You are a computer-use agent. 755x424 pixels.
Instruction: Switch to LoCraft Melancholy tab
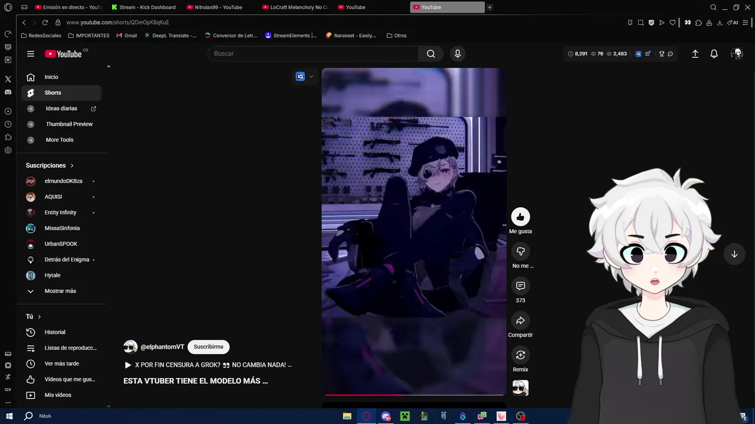coord(294,7)
